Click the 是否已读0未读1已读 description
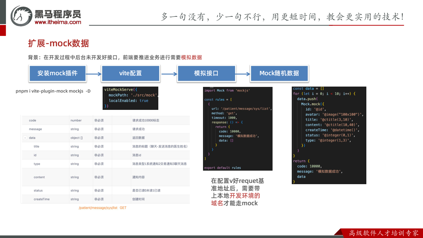The image size is (423, 238). pyautogui.click(x=146, y=190)
